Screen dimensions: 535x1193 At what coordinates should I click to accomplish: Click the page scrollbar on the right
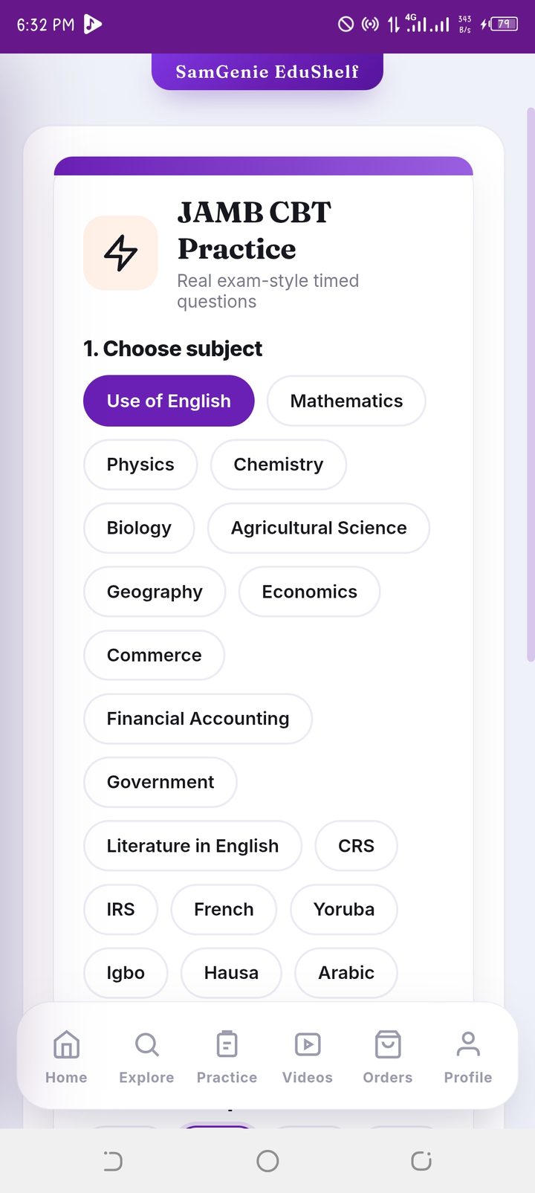tap(531, 384)
